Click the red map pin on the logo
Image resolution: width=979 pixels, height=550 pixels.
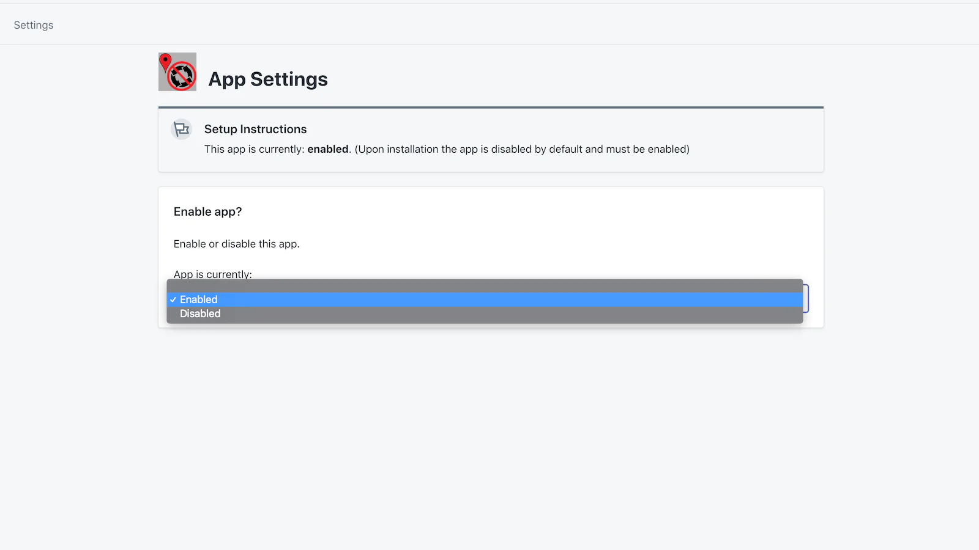point(165,61)
